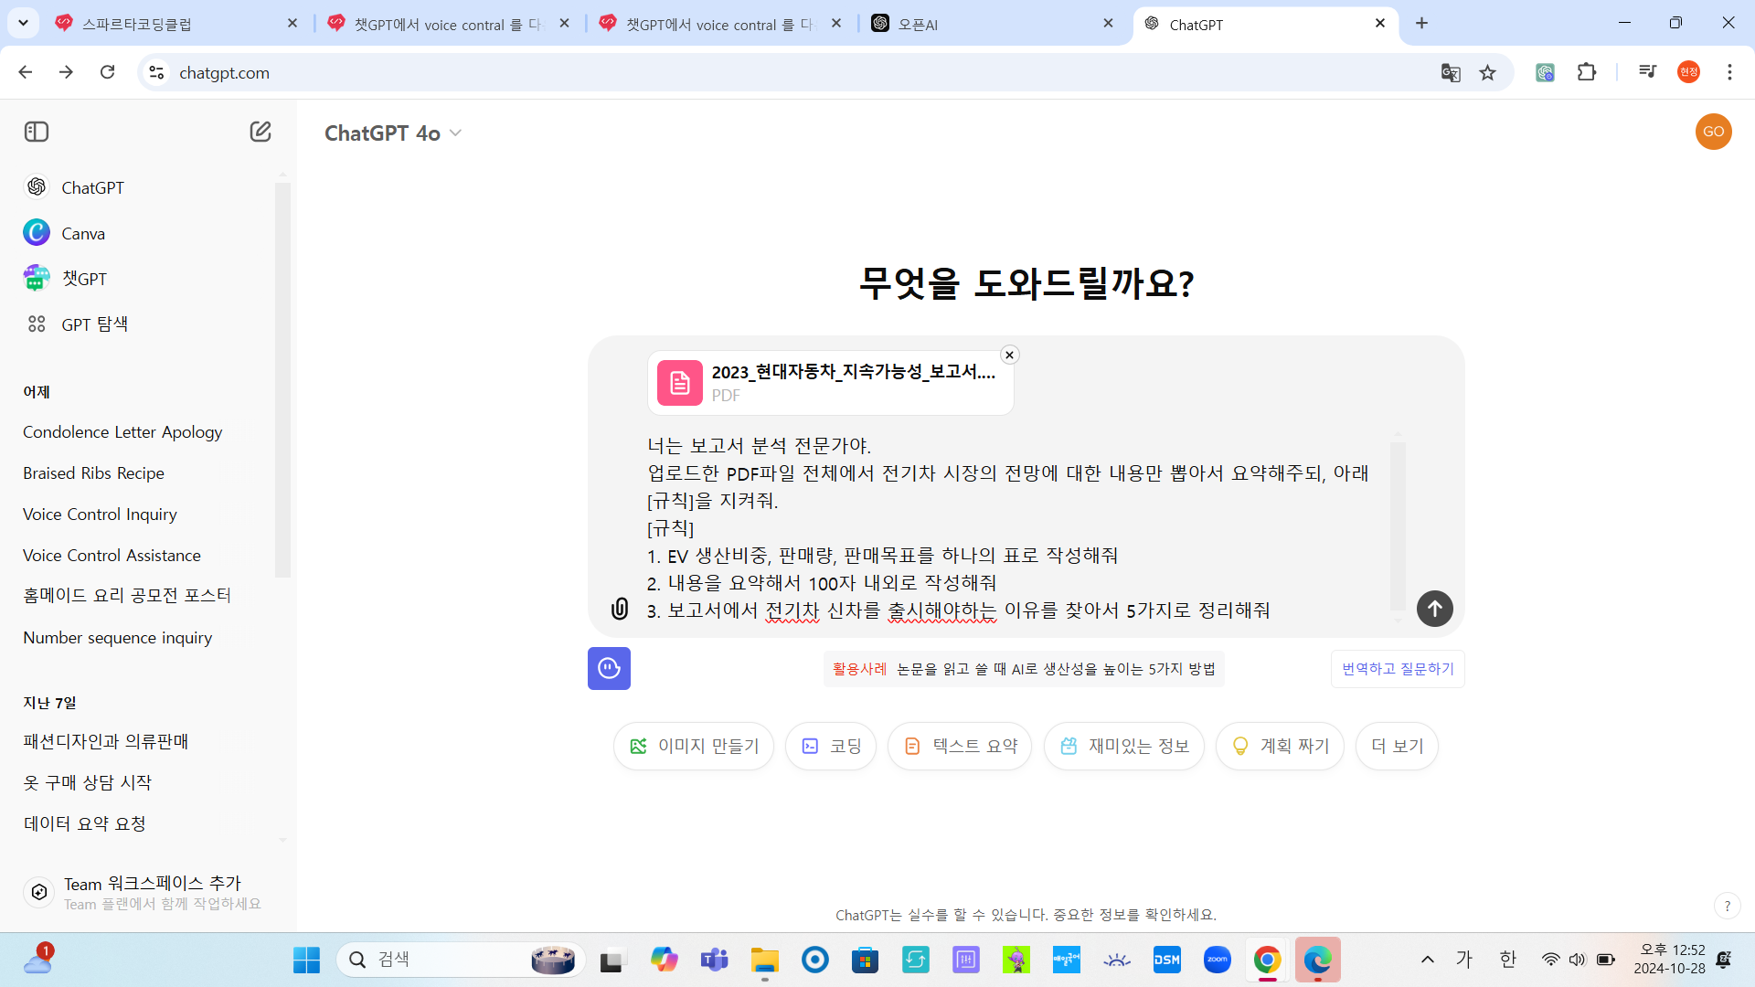The height and width of the screenshot is (987, 1755).
Task: Click 더 보기 to show more
Action: pos(1397,747)
